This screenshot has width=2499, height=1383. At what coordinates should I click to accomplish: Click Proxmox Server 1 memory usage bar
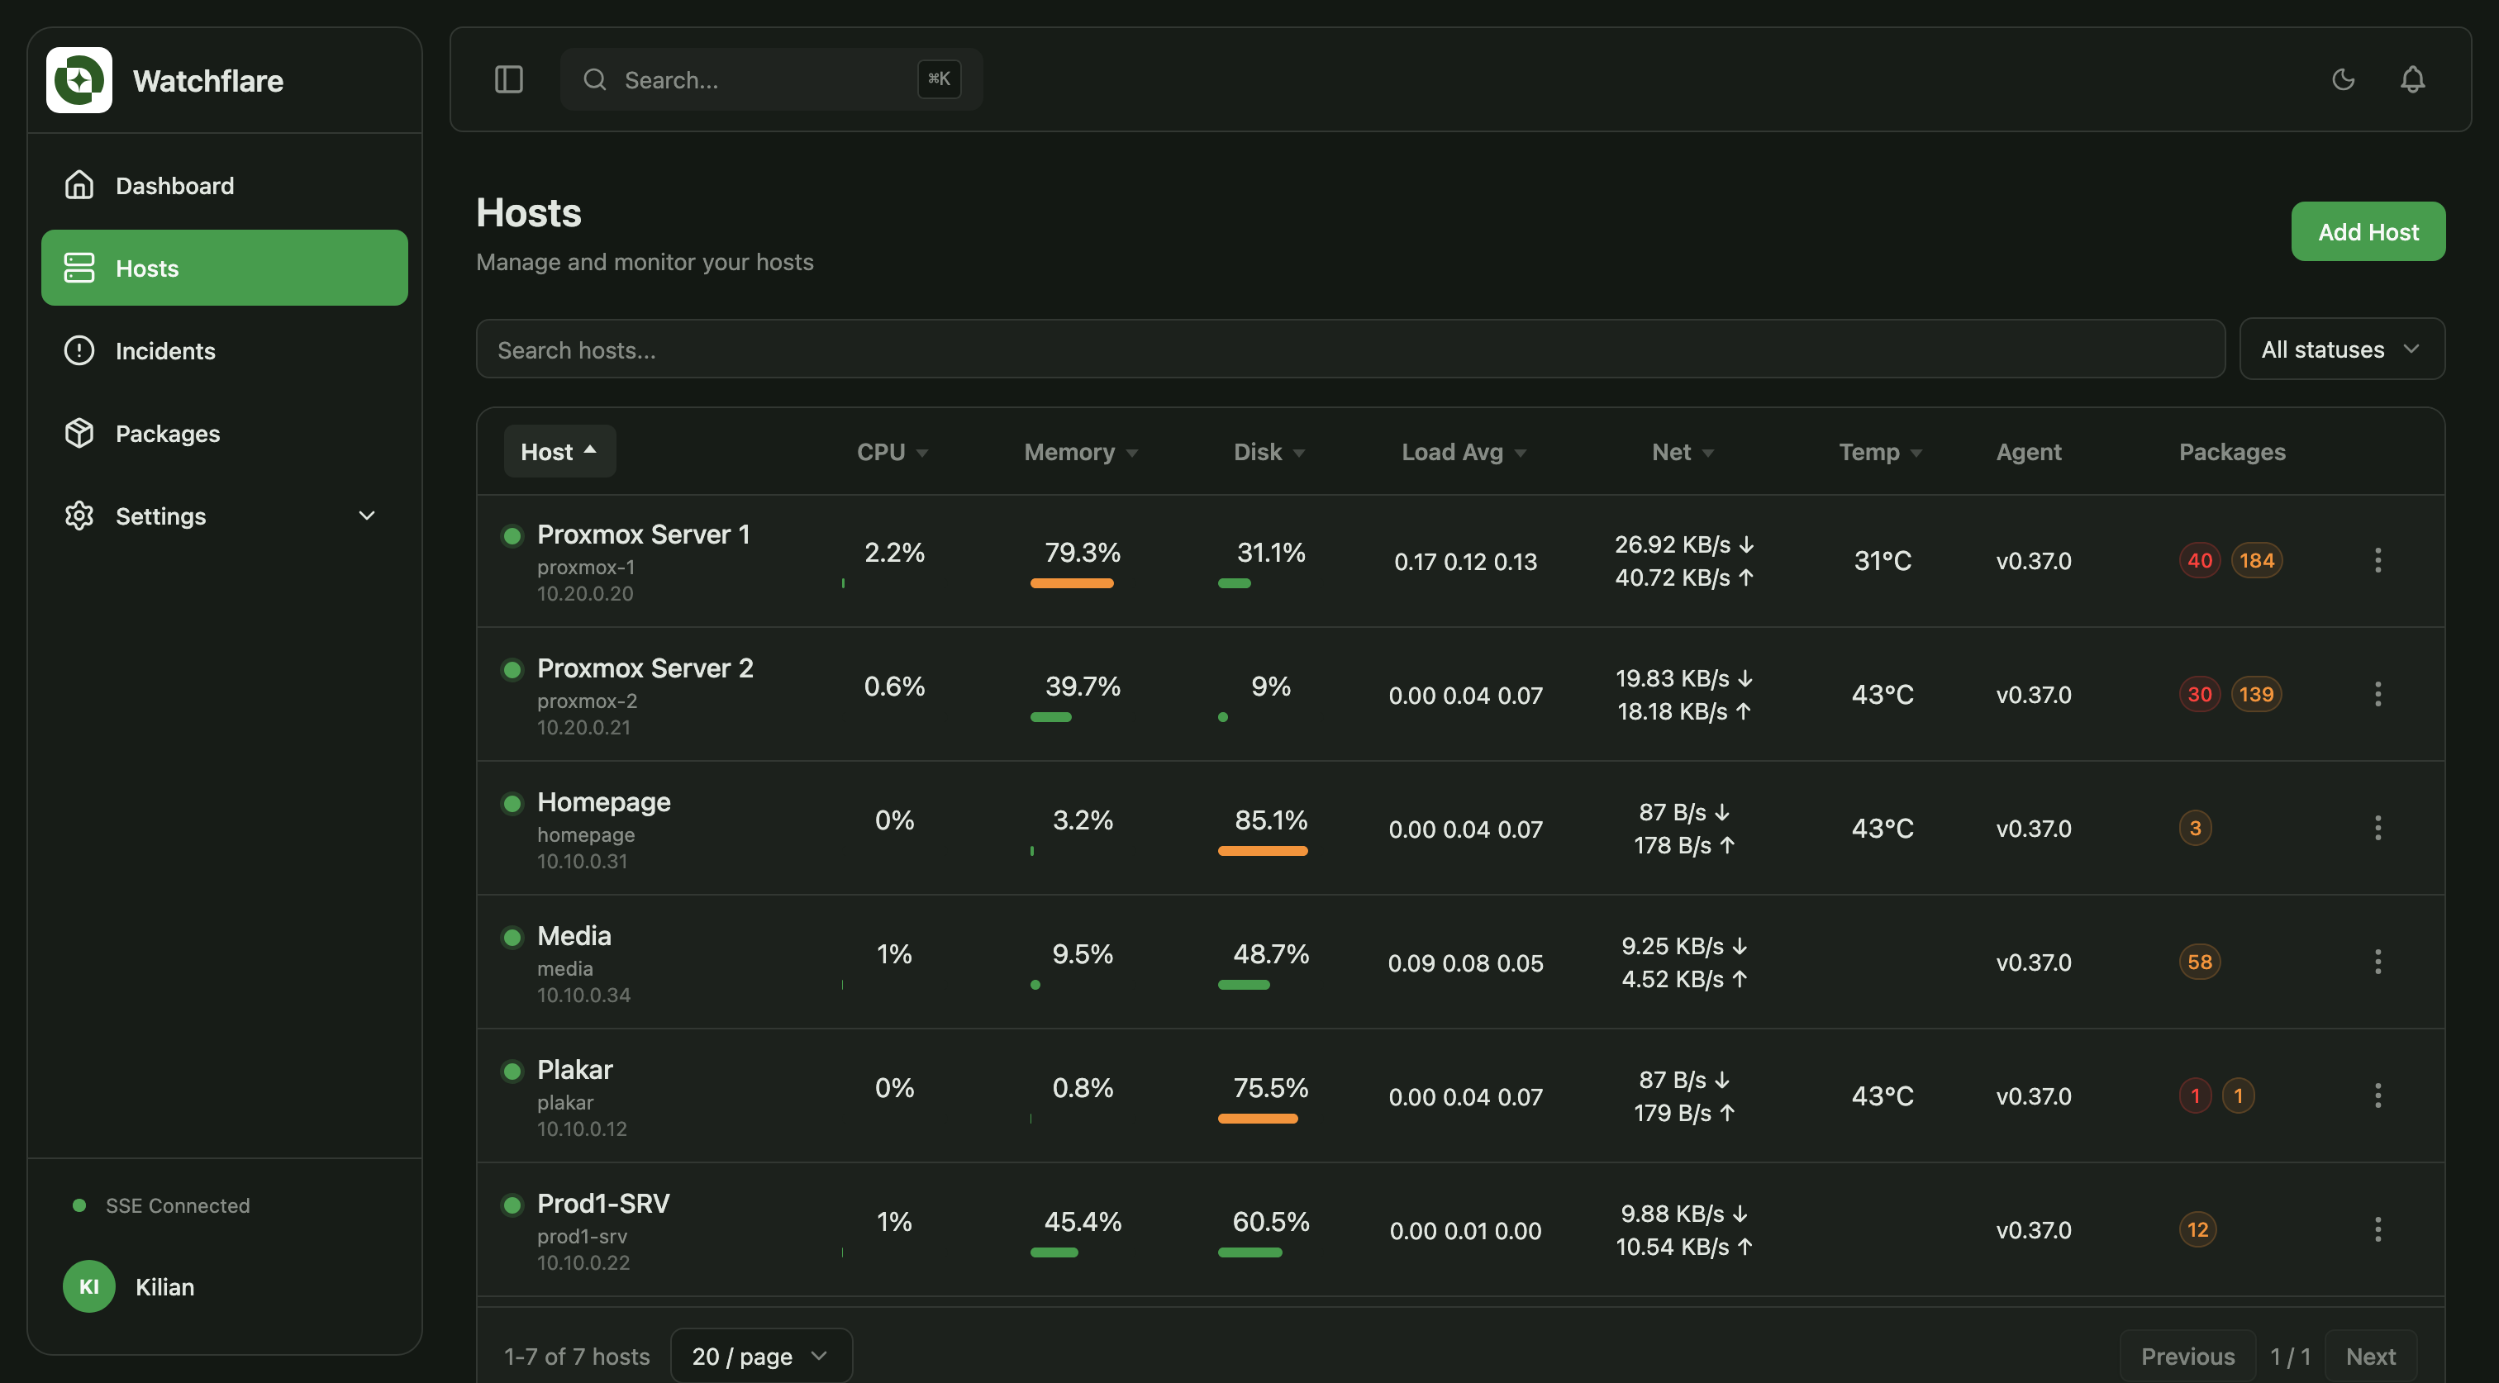click(1071, 583)
